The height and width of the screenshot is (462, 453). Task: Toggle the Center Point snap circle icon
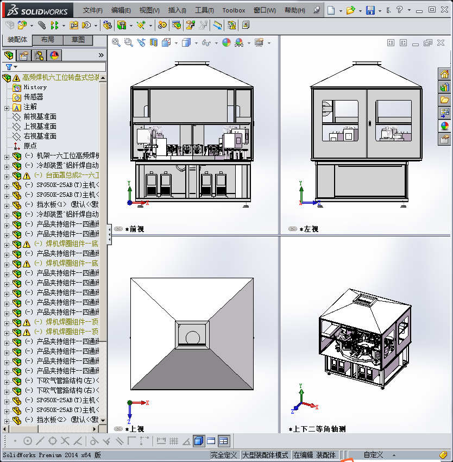coord(27,441)
